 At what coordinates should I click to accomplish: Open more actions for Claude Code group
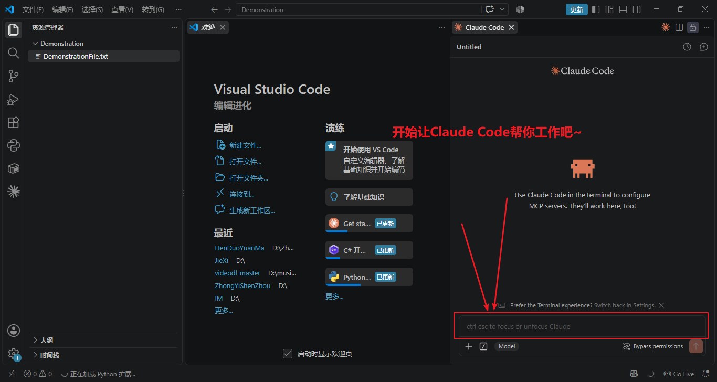point(707,27)
